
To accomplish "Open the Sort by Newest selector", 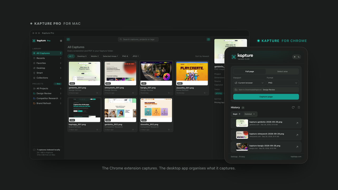I will [202, 56].
